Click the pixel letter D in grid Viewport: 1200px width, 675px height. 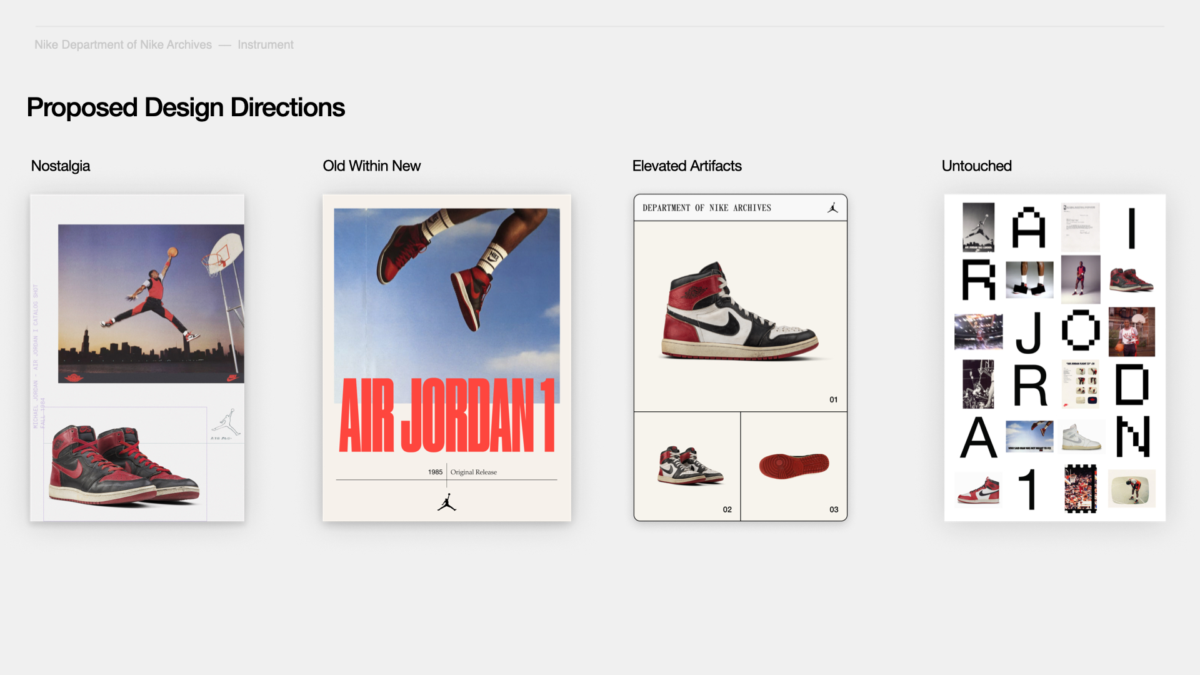[x=1132, y=384]
